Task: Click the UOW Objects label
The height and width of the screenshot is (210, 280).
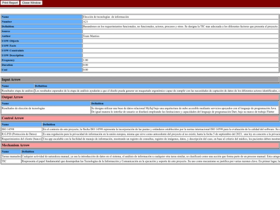Action: point(41,41)
